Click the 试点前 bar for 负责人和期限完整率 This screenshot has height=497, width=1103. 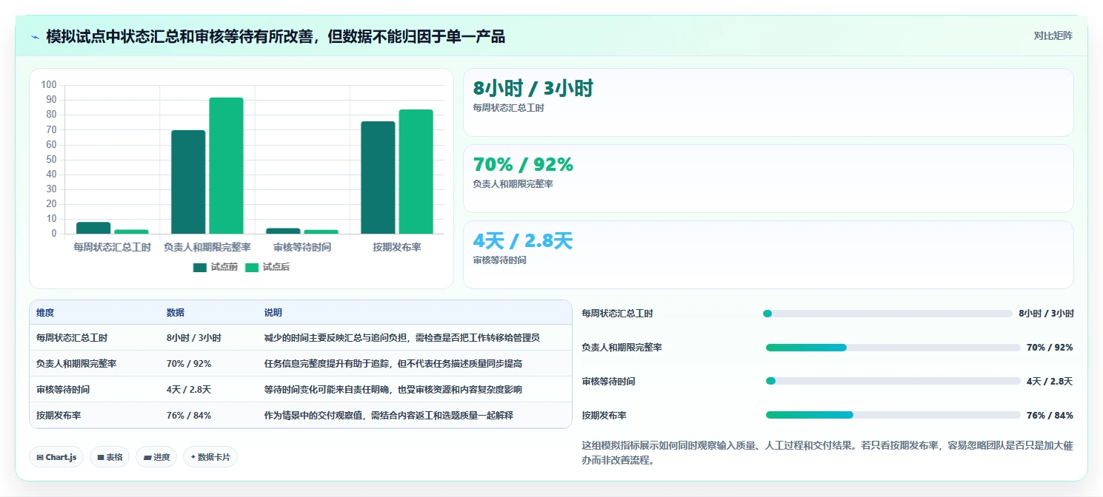(188, 182)
